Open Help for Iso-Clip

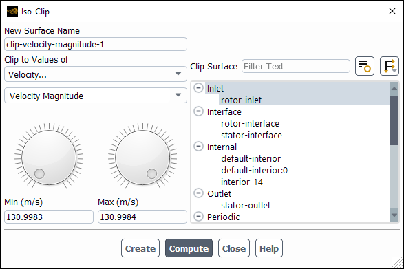(x=269, y=248)
